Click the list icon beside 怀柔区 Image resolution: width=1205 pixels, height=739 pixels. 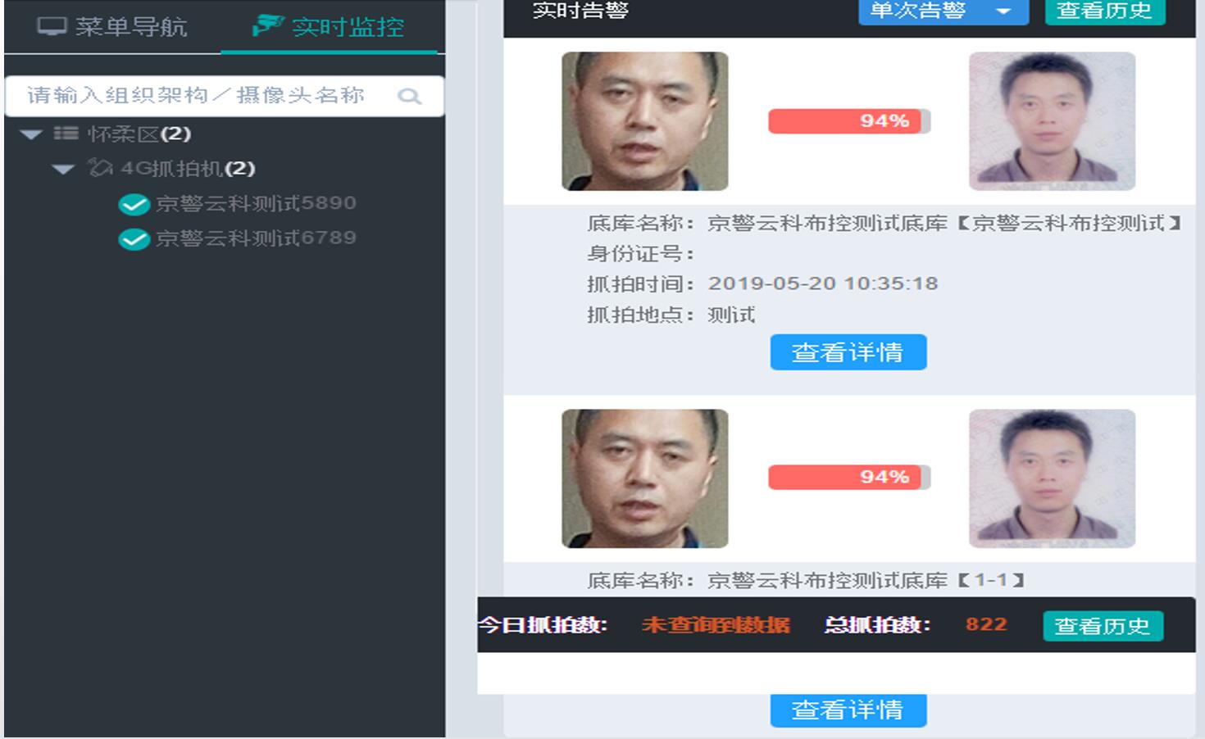tap(66, 134)
